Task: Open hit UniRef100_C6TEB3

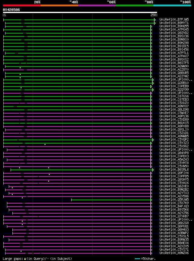Action: click(x=174, y=99)
